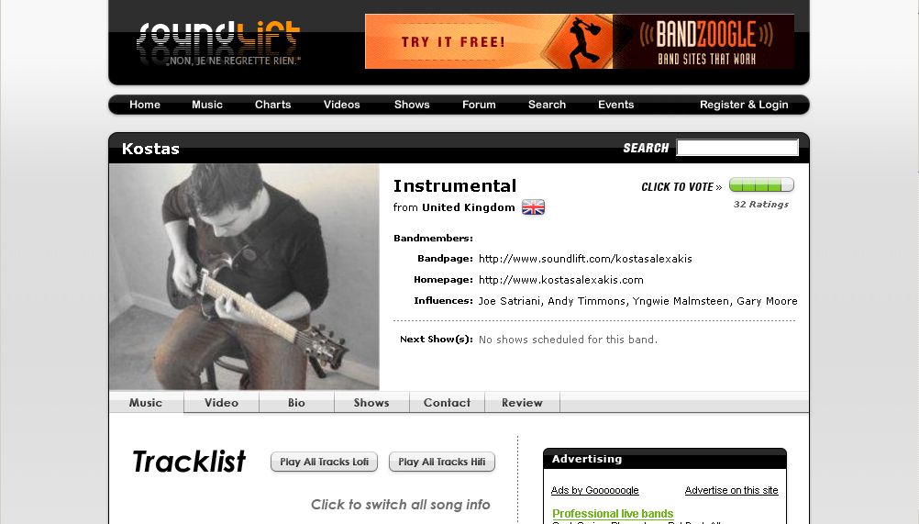Click the soundlift logo

click(x=218, y=43)
